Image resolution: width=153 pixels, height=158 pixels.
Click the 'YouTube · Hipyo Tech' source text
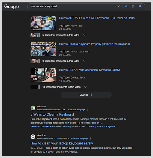click(x=71, y=26)
